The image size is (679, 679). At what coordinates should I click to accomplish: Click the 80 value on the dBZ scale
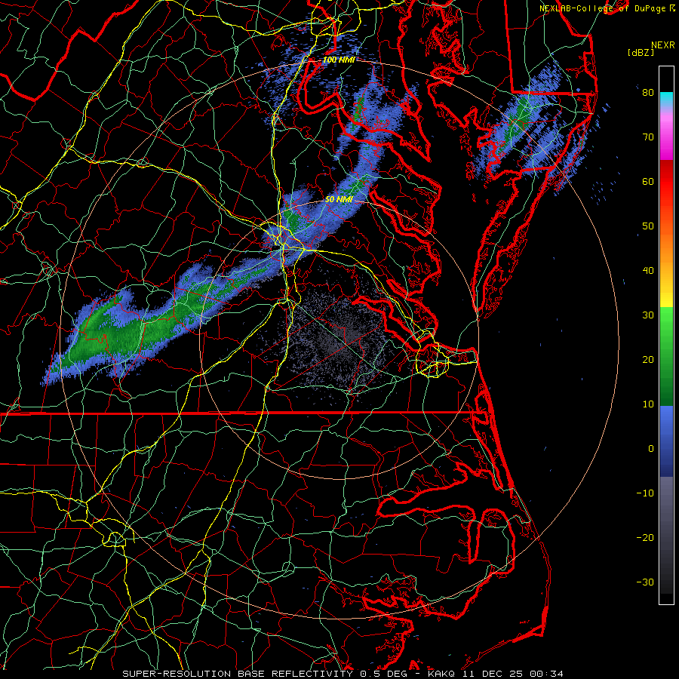point(648,93)
